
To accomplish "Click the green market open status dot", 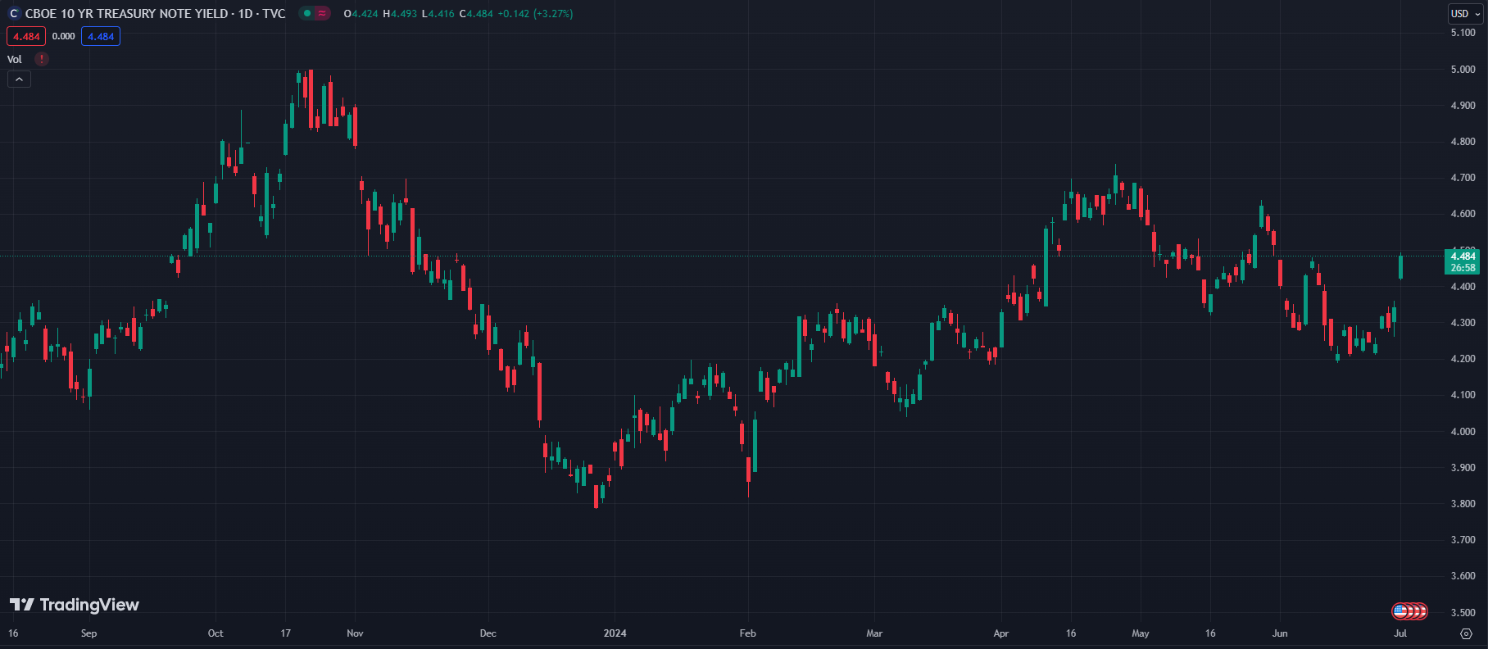I will [307, 14].
